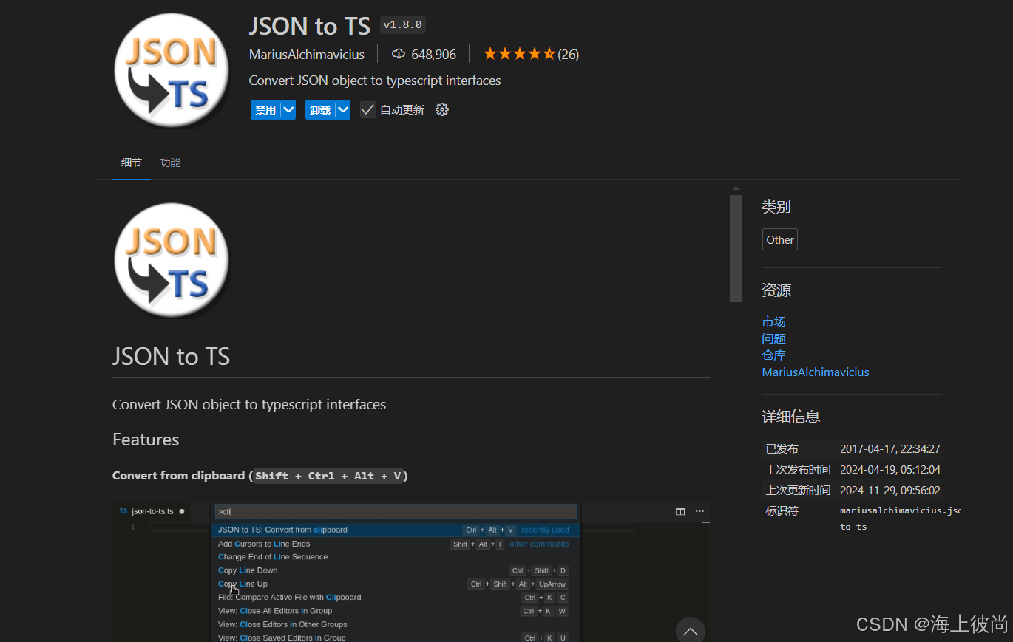Viewport: 1013px width, 642px height.
Task: Click the large README JSON to TS logo
Action: point(172,261)
